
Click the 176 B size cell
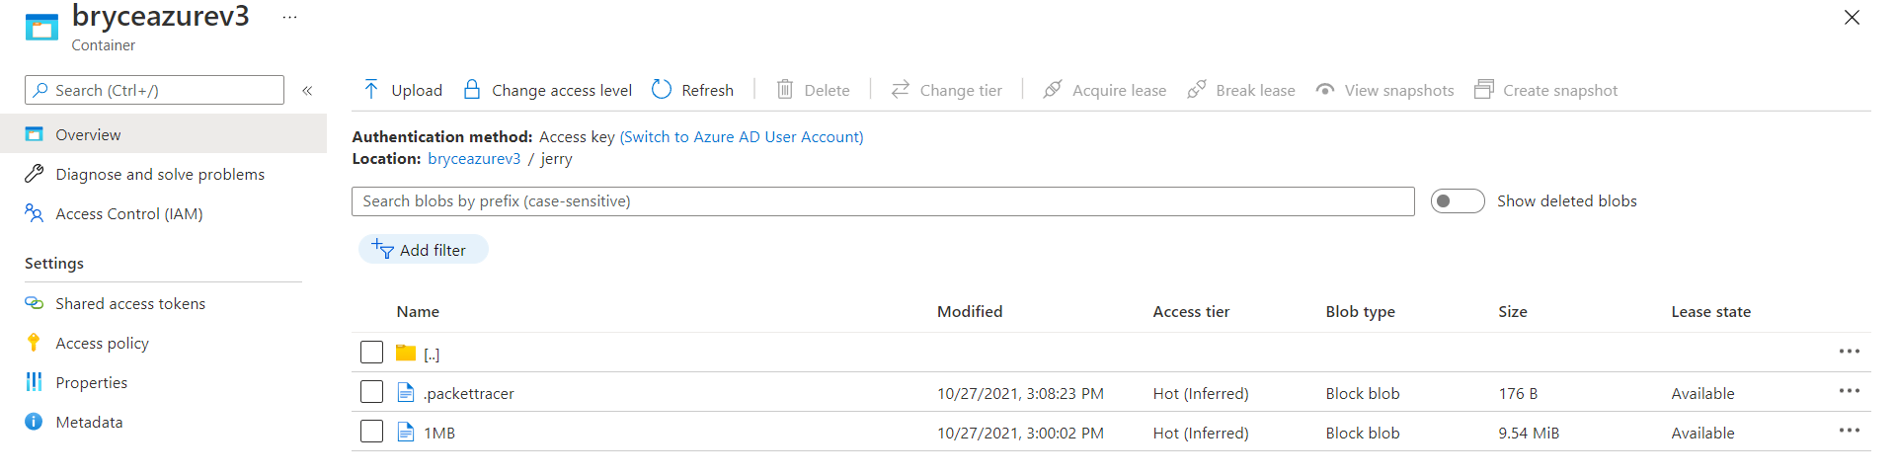1518,393
